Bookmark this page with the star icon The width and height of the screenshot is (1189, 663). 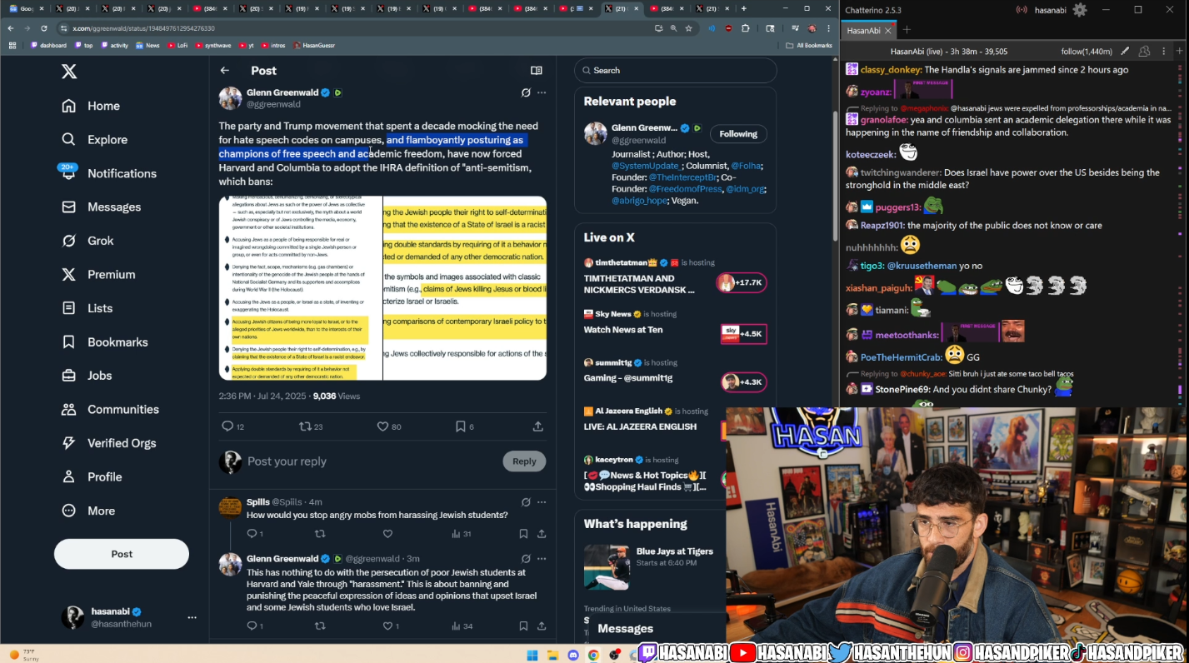[x=688, y=28]
